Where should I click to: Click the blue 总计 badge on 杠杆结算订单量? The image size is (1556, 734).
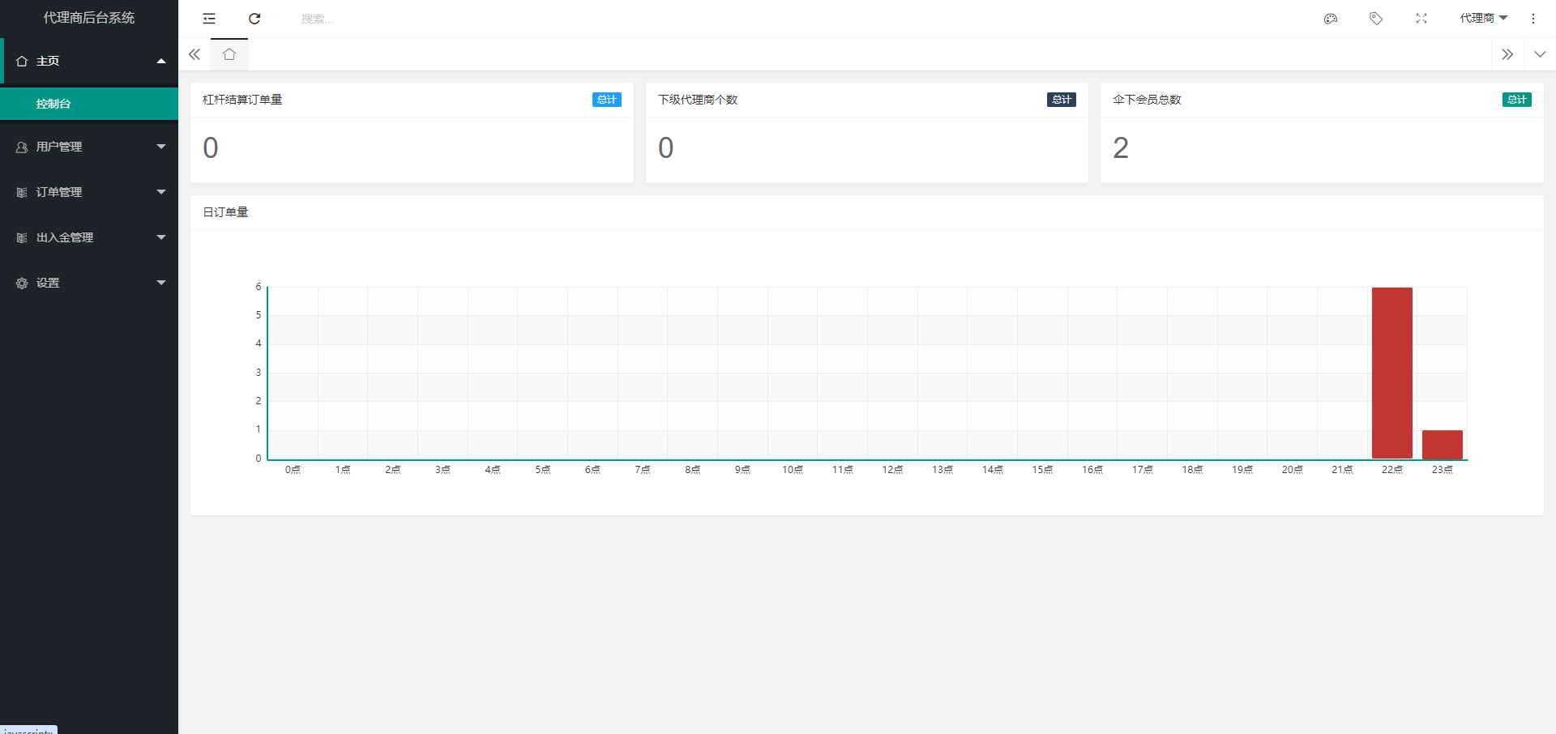(x=607, y=100)
